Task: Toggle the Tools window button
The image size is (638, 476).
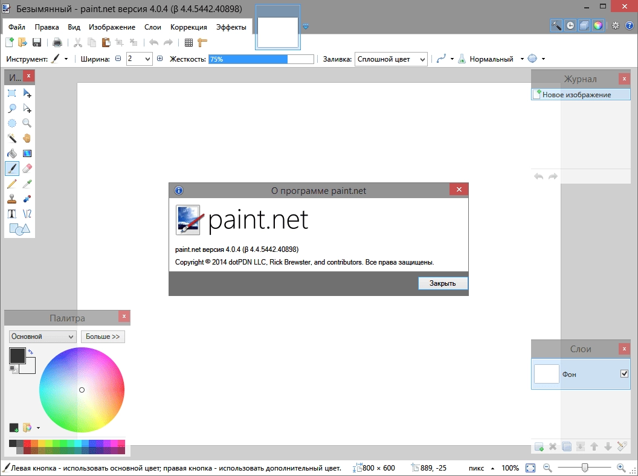Action: [x=556, y=25]
